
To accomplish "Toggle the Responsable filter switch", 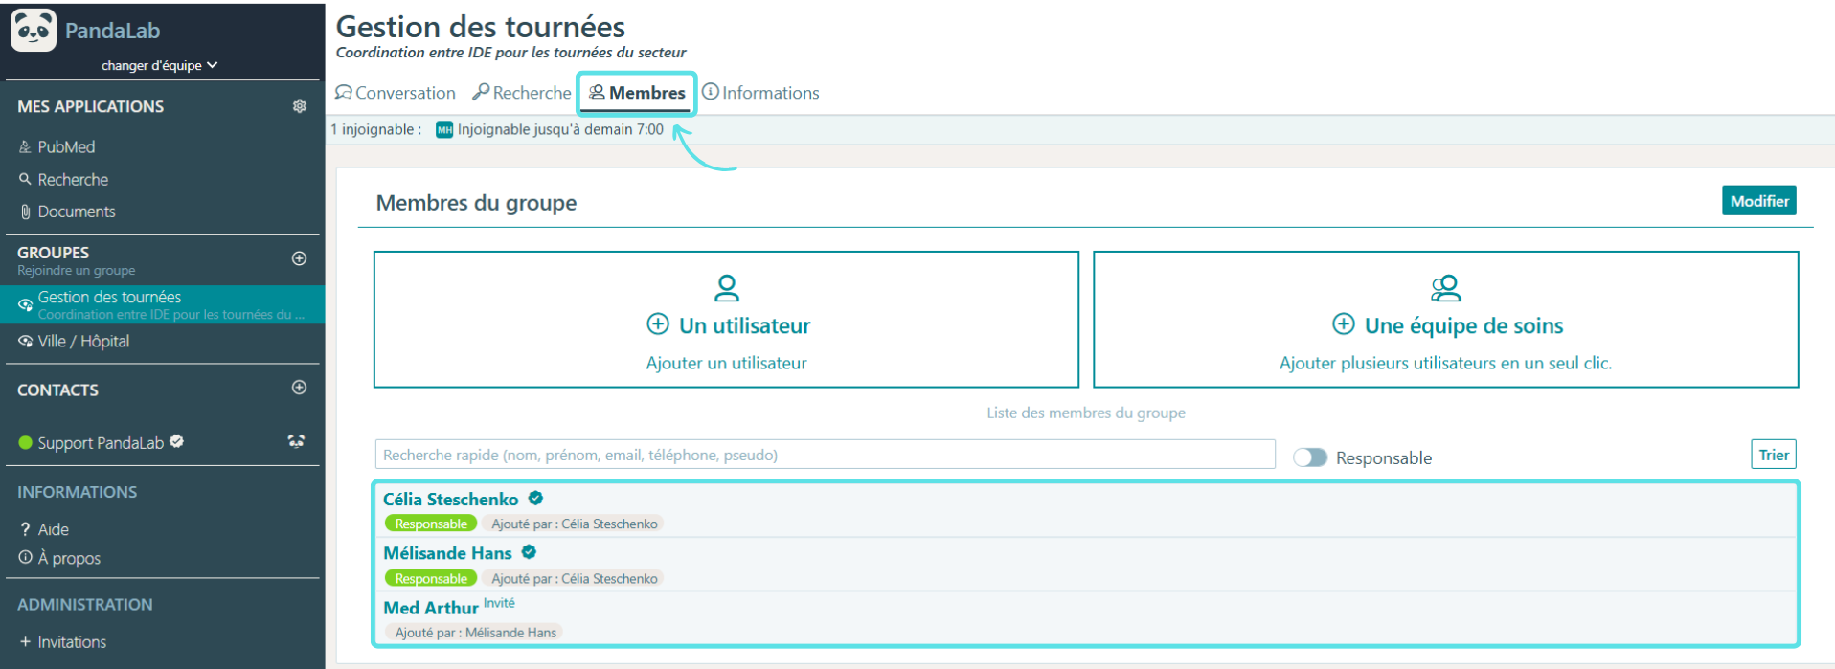I will tap(1310, 457).
